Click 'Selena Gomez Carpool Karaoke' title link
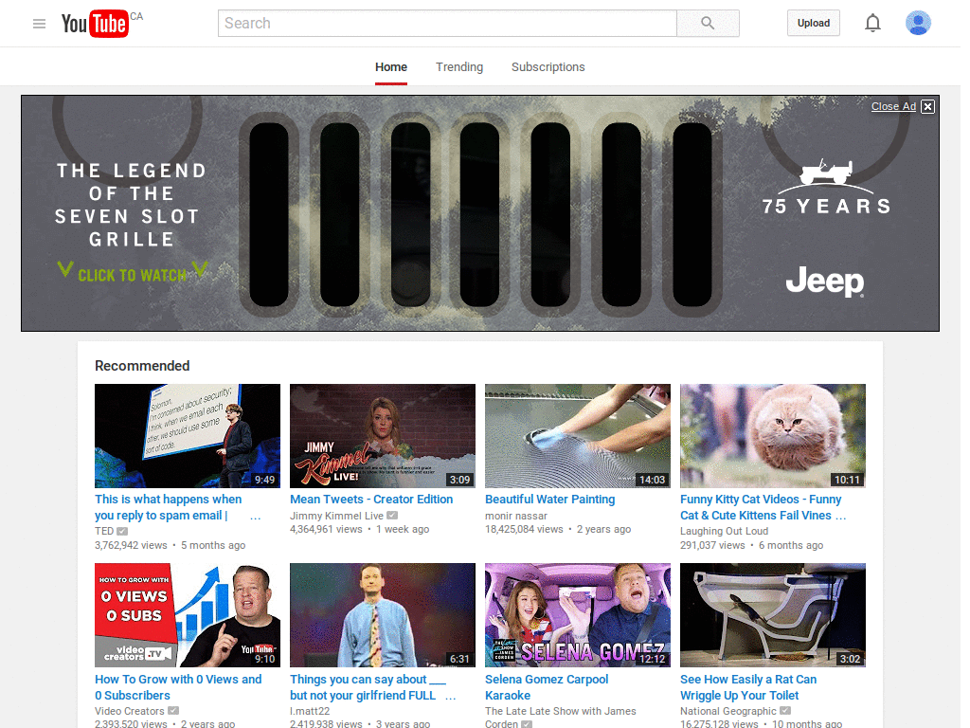Screen dimensions: 970x728 [x=547, y=687]
